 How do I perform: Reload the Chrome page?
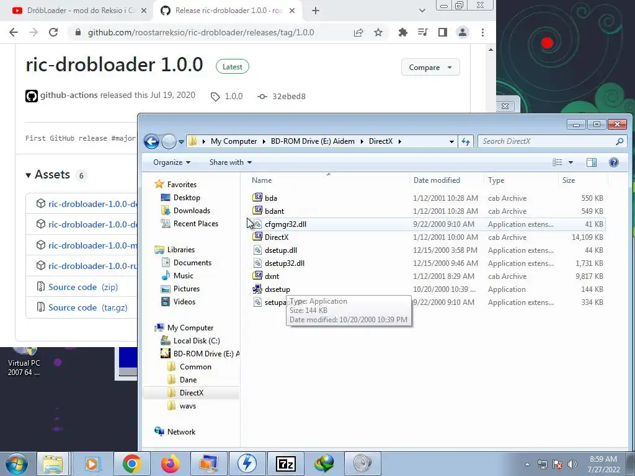(x=53, y=32)
